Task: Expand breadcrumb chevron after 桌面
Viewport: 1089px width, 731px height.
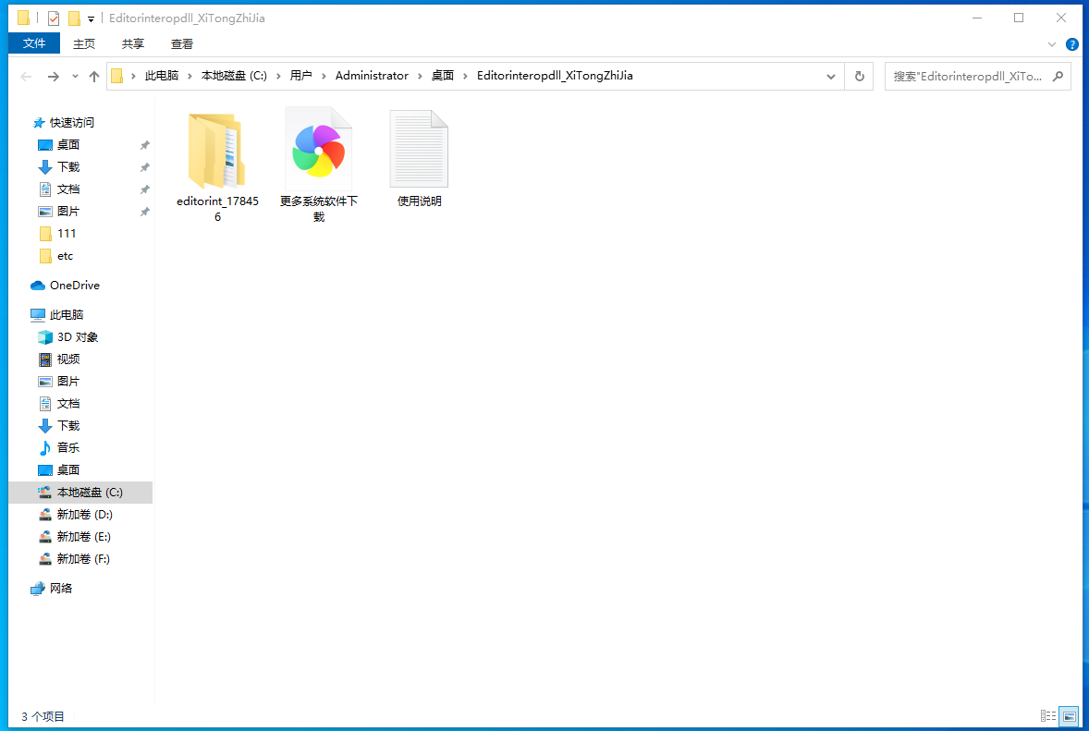Action: click(465, 77)
